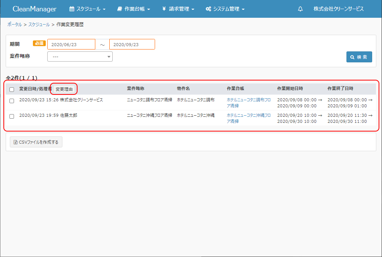Click the start date field 2020/06/23
382x257 pixels.
(71, 45)
